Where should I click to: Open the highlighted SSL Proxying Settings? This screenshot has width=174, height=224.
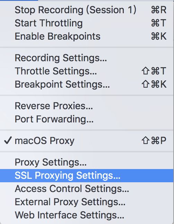(x=87, y=175)
